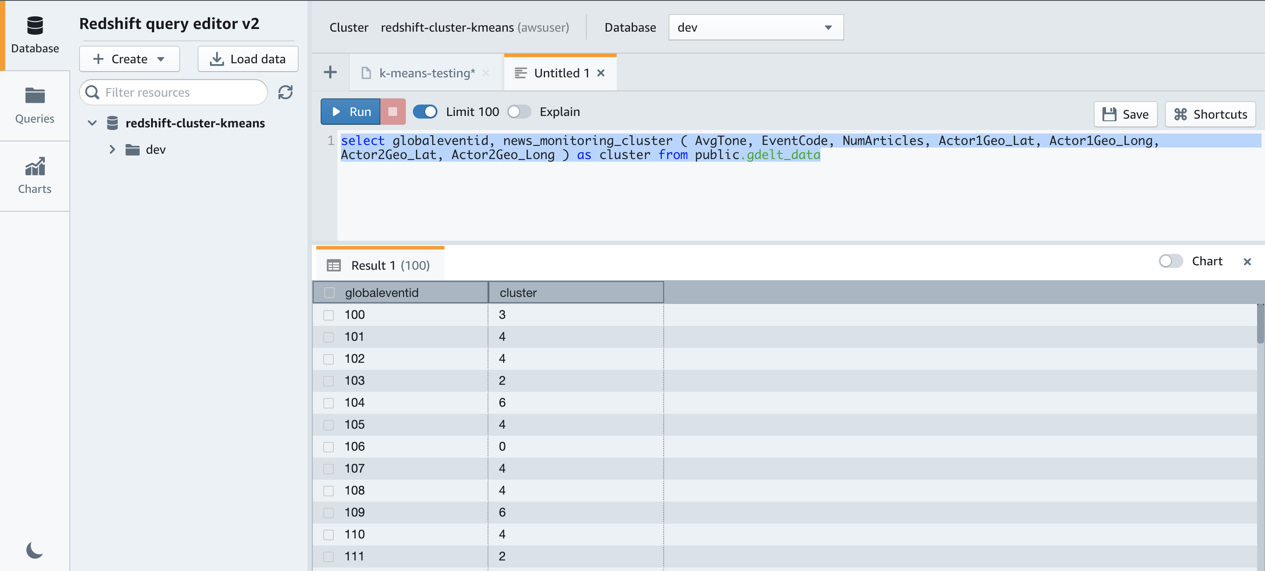This screenshot has width=1265, height=571.
Task: Click the Run button
Action: (351, 112)
